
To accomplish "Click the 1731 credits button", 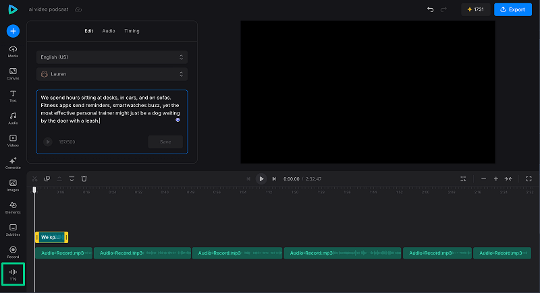I will point(476,9).
